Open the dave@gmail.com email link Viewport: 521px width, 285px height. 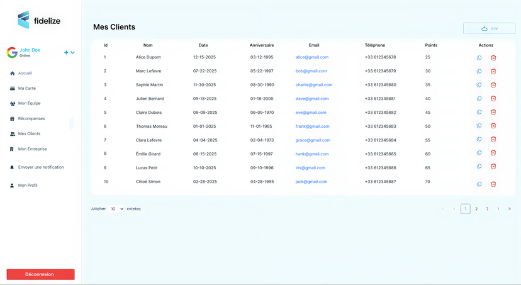tap(312, 99)
